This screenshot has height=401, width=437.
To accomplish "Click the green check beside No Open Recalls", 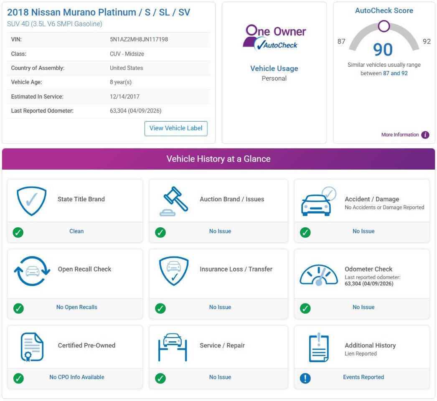I will tap(18, 308).
